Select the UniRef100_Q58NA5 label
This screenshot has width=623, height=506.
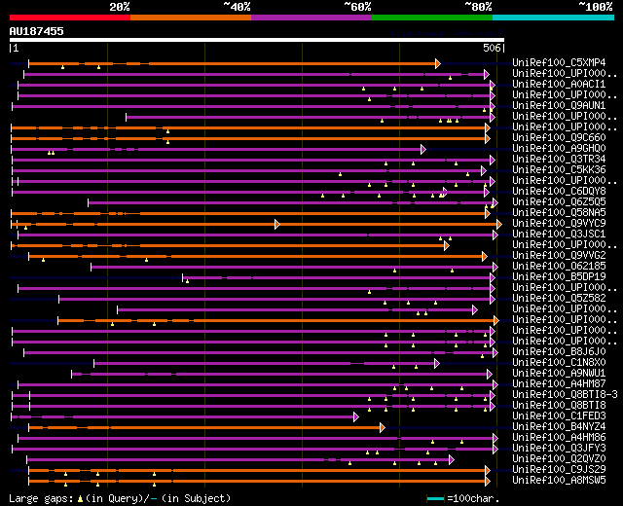(x=559, y=213)
